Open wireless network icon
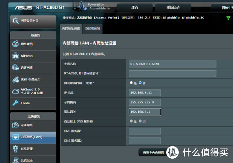This screenshot has height=163, width=233. click(15, 125)
